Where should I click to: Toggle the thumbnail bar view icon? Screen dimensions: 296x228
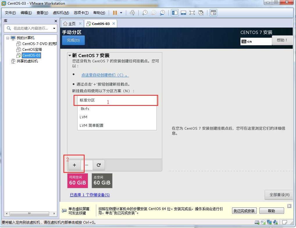pos(183,13)
